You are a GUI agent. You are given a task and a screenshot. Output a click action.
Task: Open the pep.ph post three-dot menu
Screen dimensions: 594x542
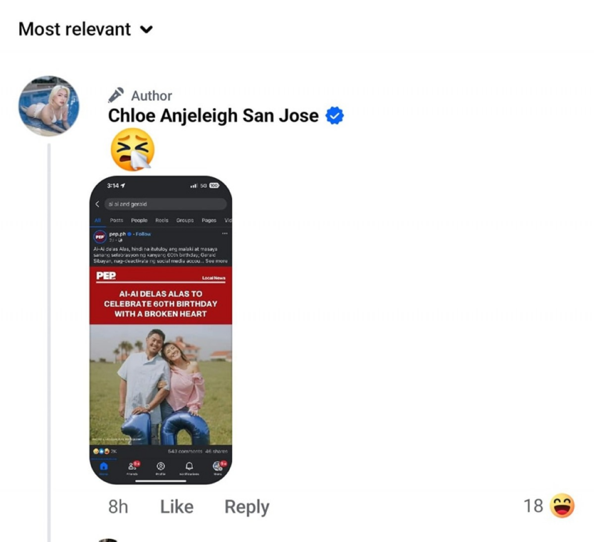[224, 234]
